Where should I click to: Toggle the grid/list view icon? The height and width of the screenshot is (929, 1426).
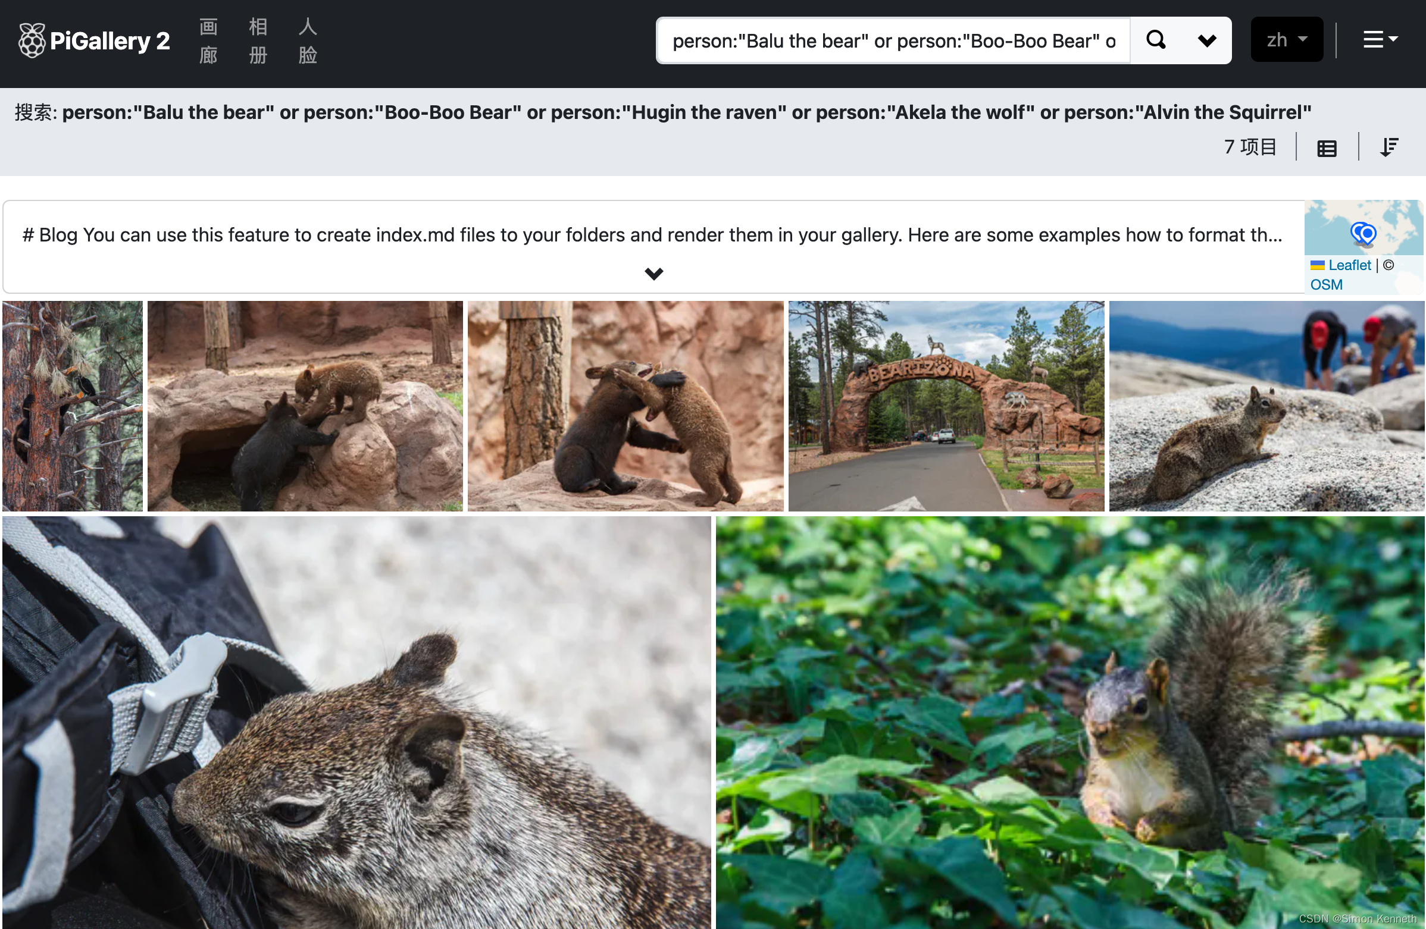1327,148
